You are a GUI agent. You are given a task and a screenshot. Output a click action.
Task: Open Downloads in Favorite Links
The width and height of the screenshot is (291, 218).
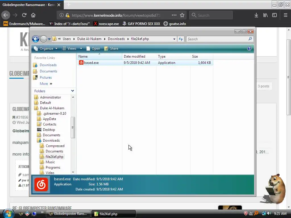tap(48, 65)
